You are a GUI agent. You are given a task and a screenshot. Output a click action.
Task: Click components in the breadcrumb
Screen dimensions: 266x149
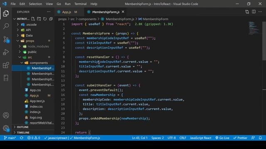click(x=87, y=19)
